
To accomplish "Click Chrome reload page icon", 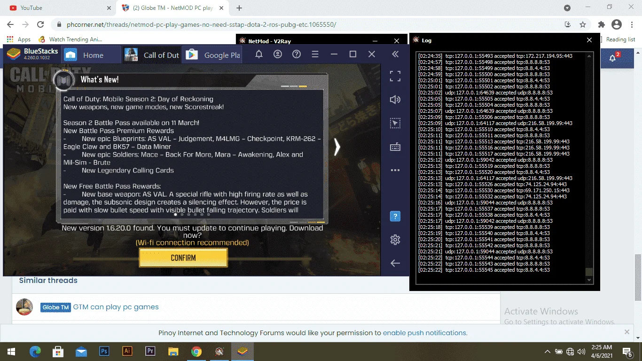I will pyautogui.click(x=40, y=24).
